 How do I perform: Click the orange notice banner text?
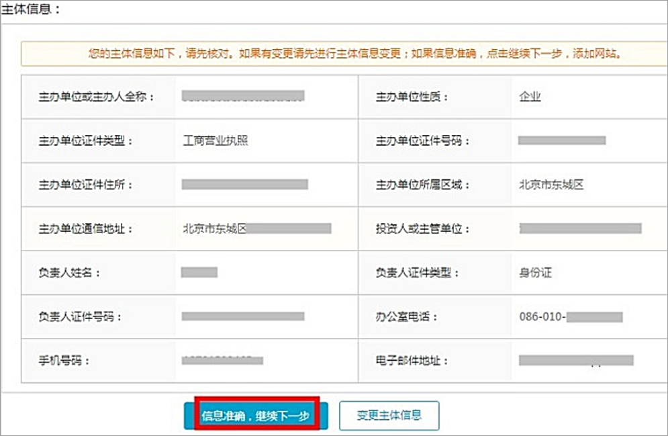(354, 54)
